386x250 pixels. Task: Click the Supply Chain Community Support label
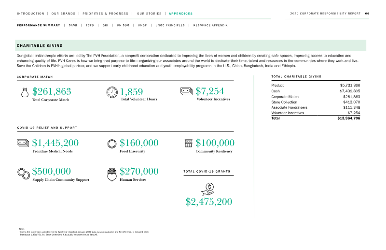(x=61, y=180)
